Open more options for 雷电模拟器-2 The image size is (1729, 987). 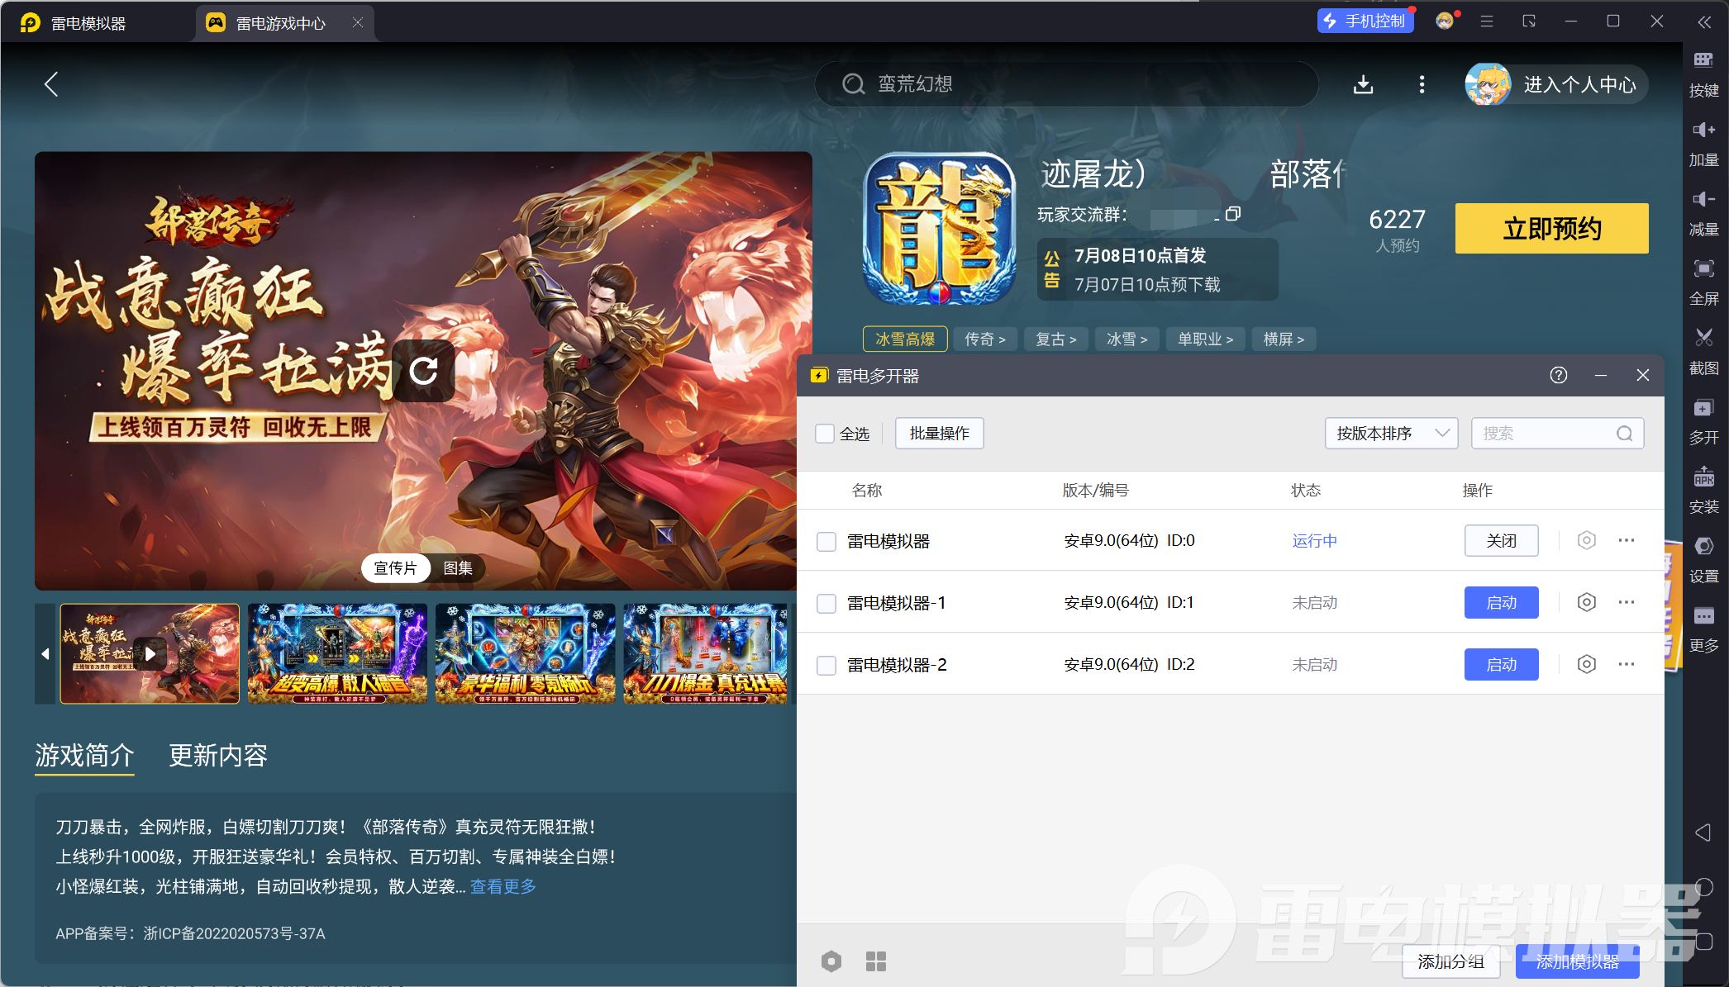coord(1627,664)
